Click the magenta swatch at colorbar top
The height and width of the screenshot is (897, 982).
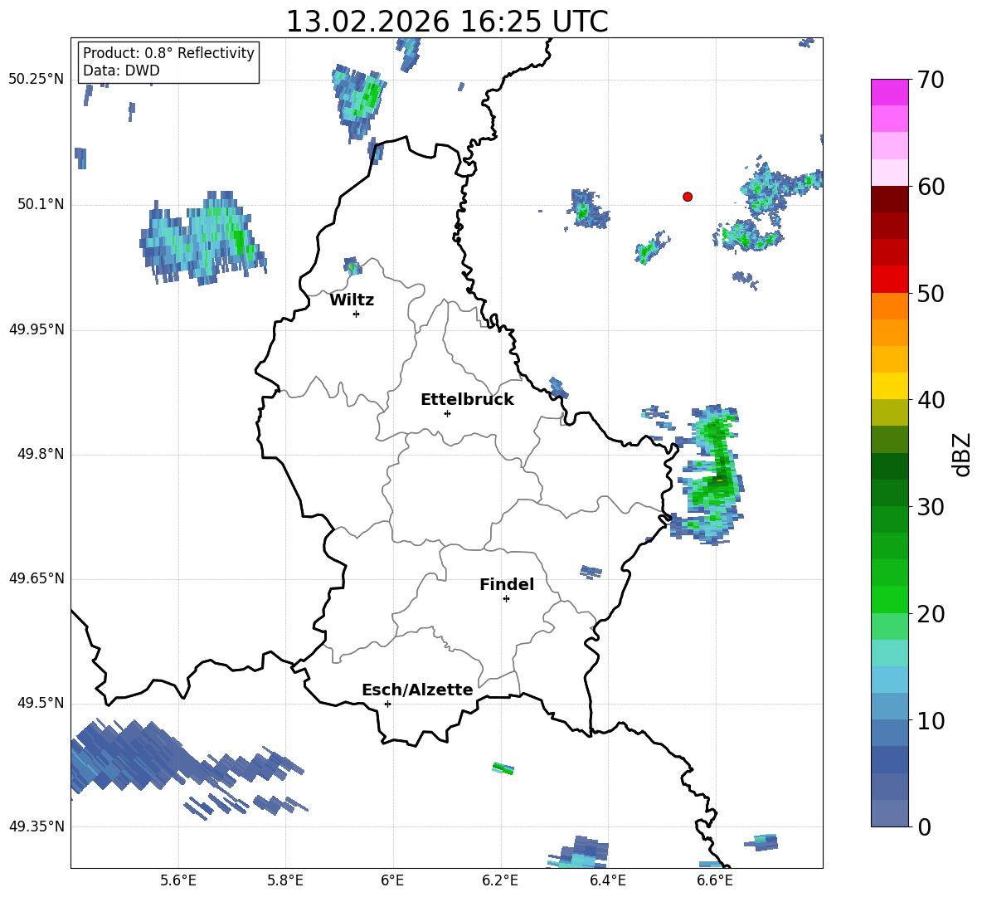(x=889, y=92)
